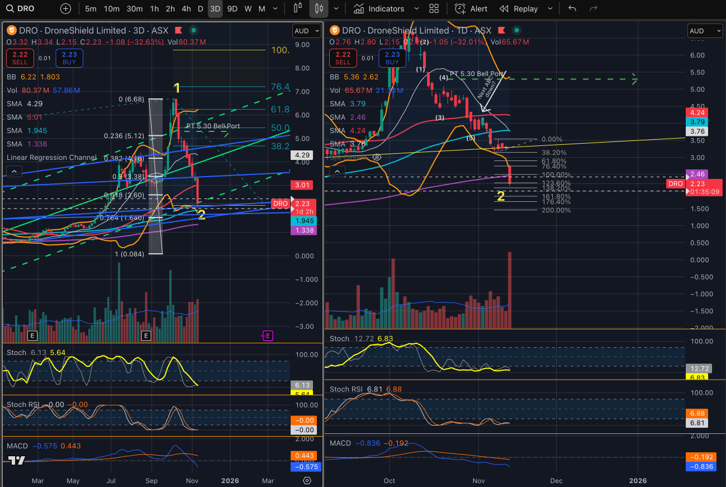Toggle the red flag on left chart

pyautogui.click(x=178, y=31)
